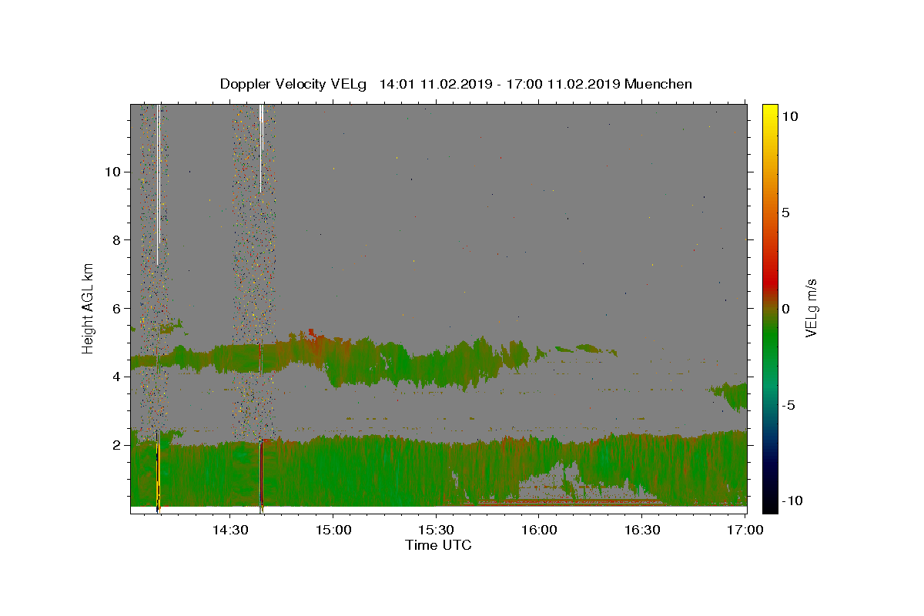Click the 15:00 time tick label
This screenshot has width=924, height=616.
(333, 530)
